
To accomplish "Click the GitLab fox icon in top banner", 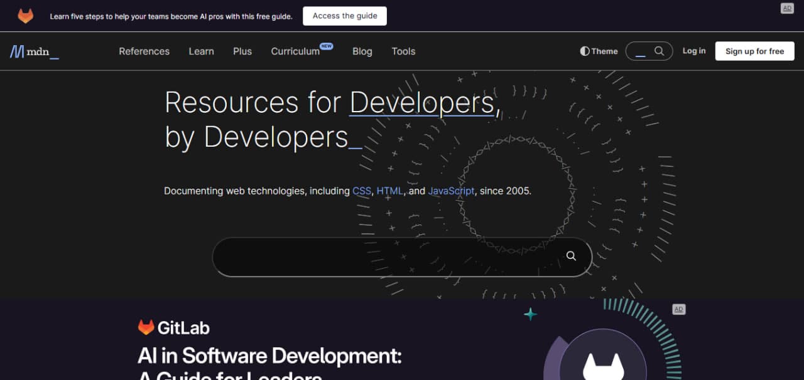I will tap(26, 16).
